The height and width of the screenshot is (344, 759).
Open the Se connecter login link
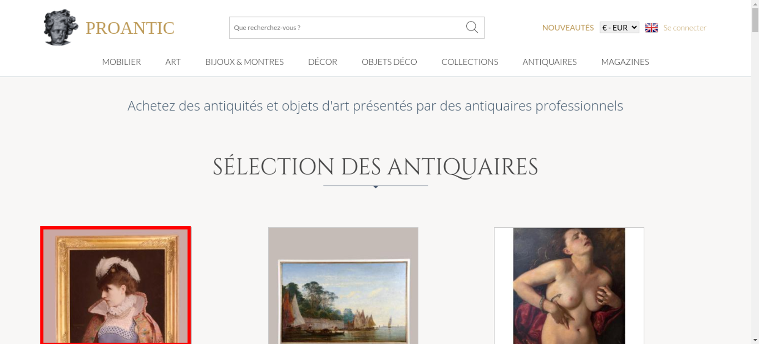(685, 28)
